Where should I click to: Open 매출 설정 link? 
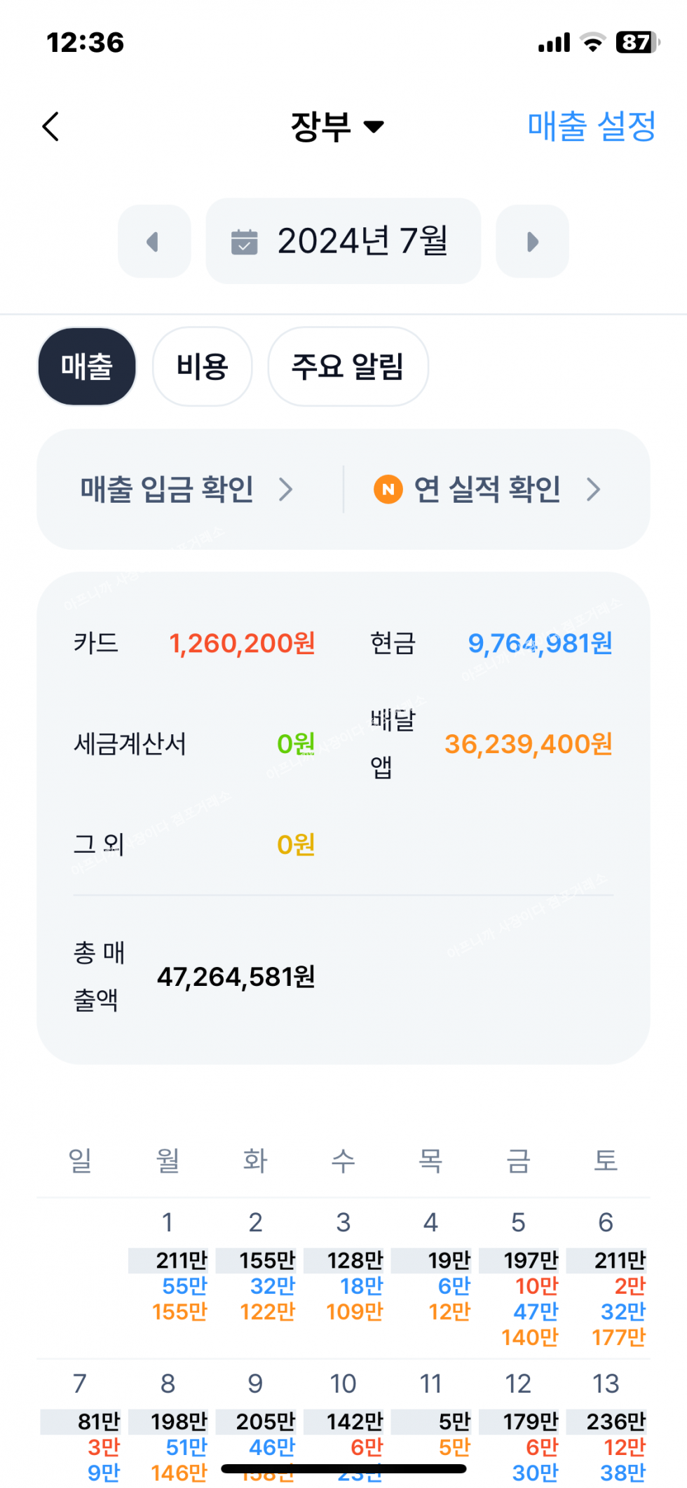[591, 127]
